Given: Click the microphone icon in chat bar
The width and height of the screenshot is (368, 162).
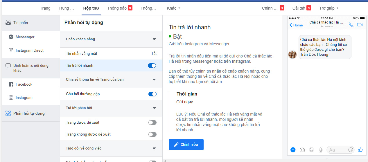Looking at the screenshot, I should [321, 150].
